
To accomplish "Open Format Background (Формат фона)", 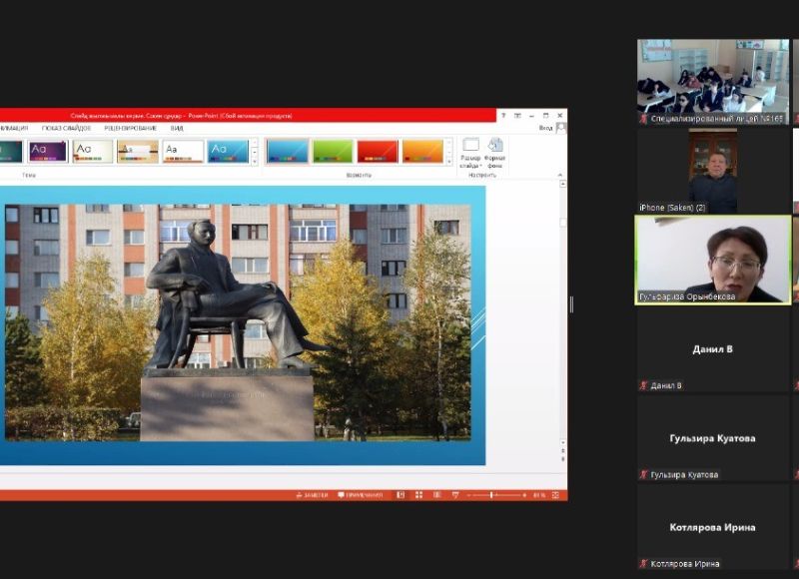I will (495, 152).
